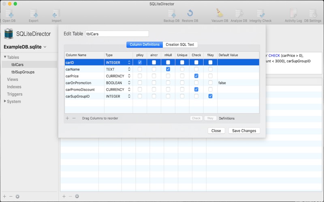This screenshot has width=324, height=202.
Task: Toggle fKey checkbox for carSupGroupID
Action: click(210, 96)
